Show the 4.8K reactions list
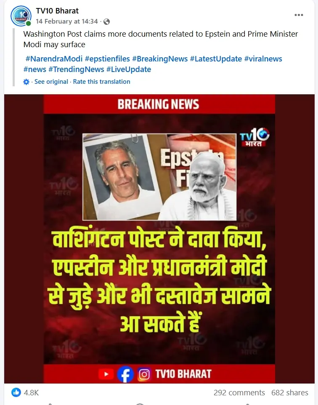 point(31,393)
